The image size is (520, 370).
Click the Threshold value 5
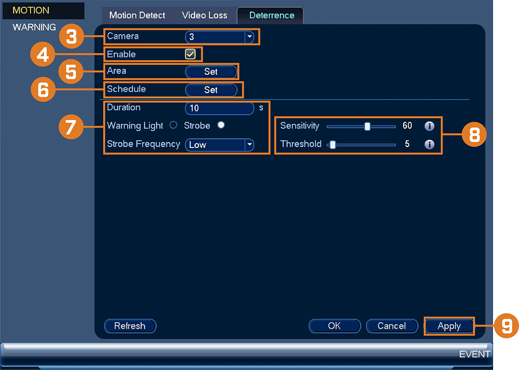(x=407, y=144)
